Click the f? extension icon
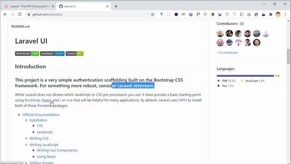Screen dimensions: 291x164 (198, 14)
